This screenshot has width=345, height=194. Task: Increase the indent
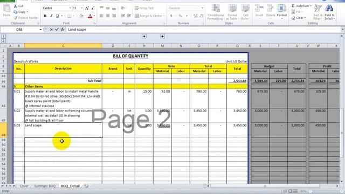[129, 16]
